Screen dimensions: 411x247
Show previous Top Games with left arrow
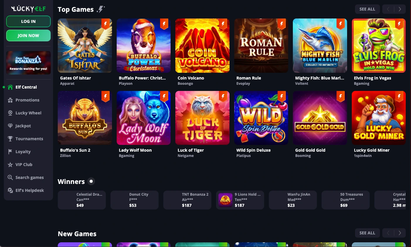point(388,9)
